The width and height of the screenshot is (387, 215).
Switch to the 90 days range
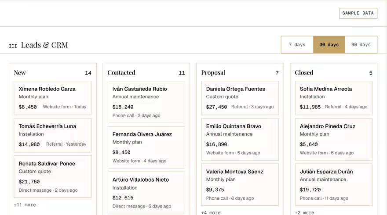tap(361, 45)
